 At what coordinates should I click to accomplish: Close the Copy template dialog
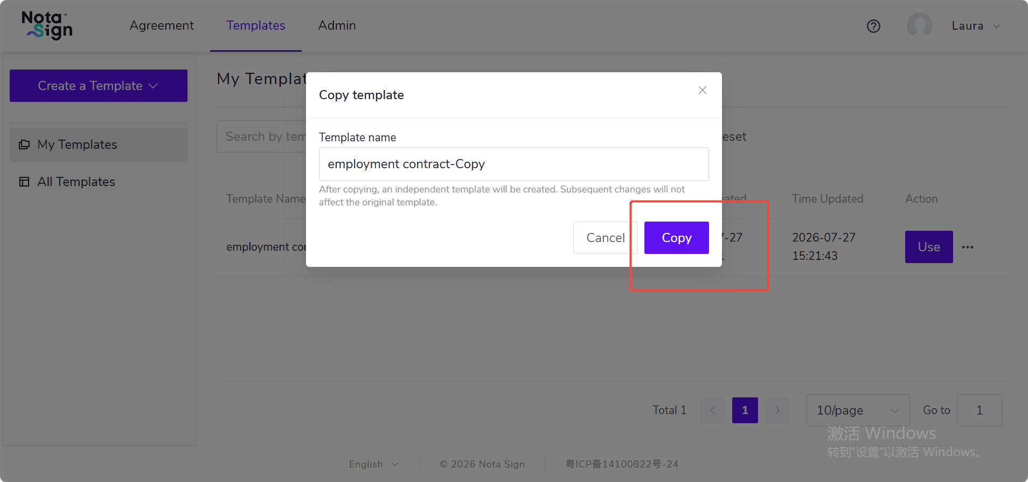click(702, 90)
